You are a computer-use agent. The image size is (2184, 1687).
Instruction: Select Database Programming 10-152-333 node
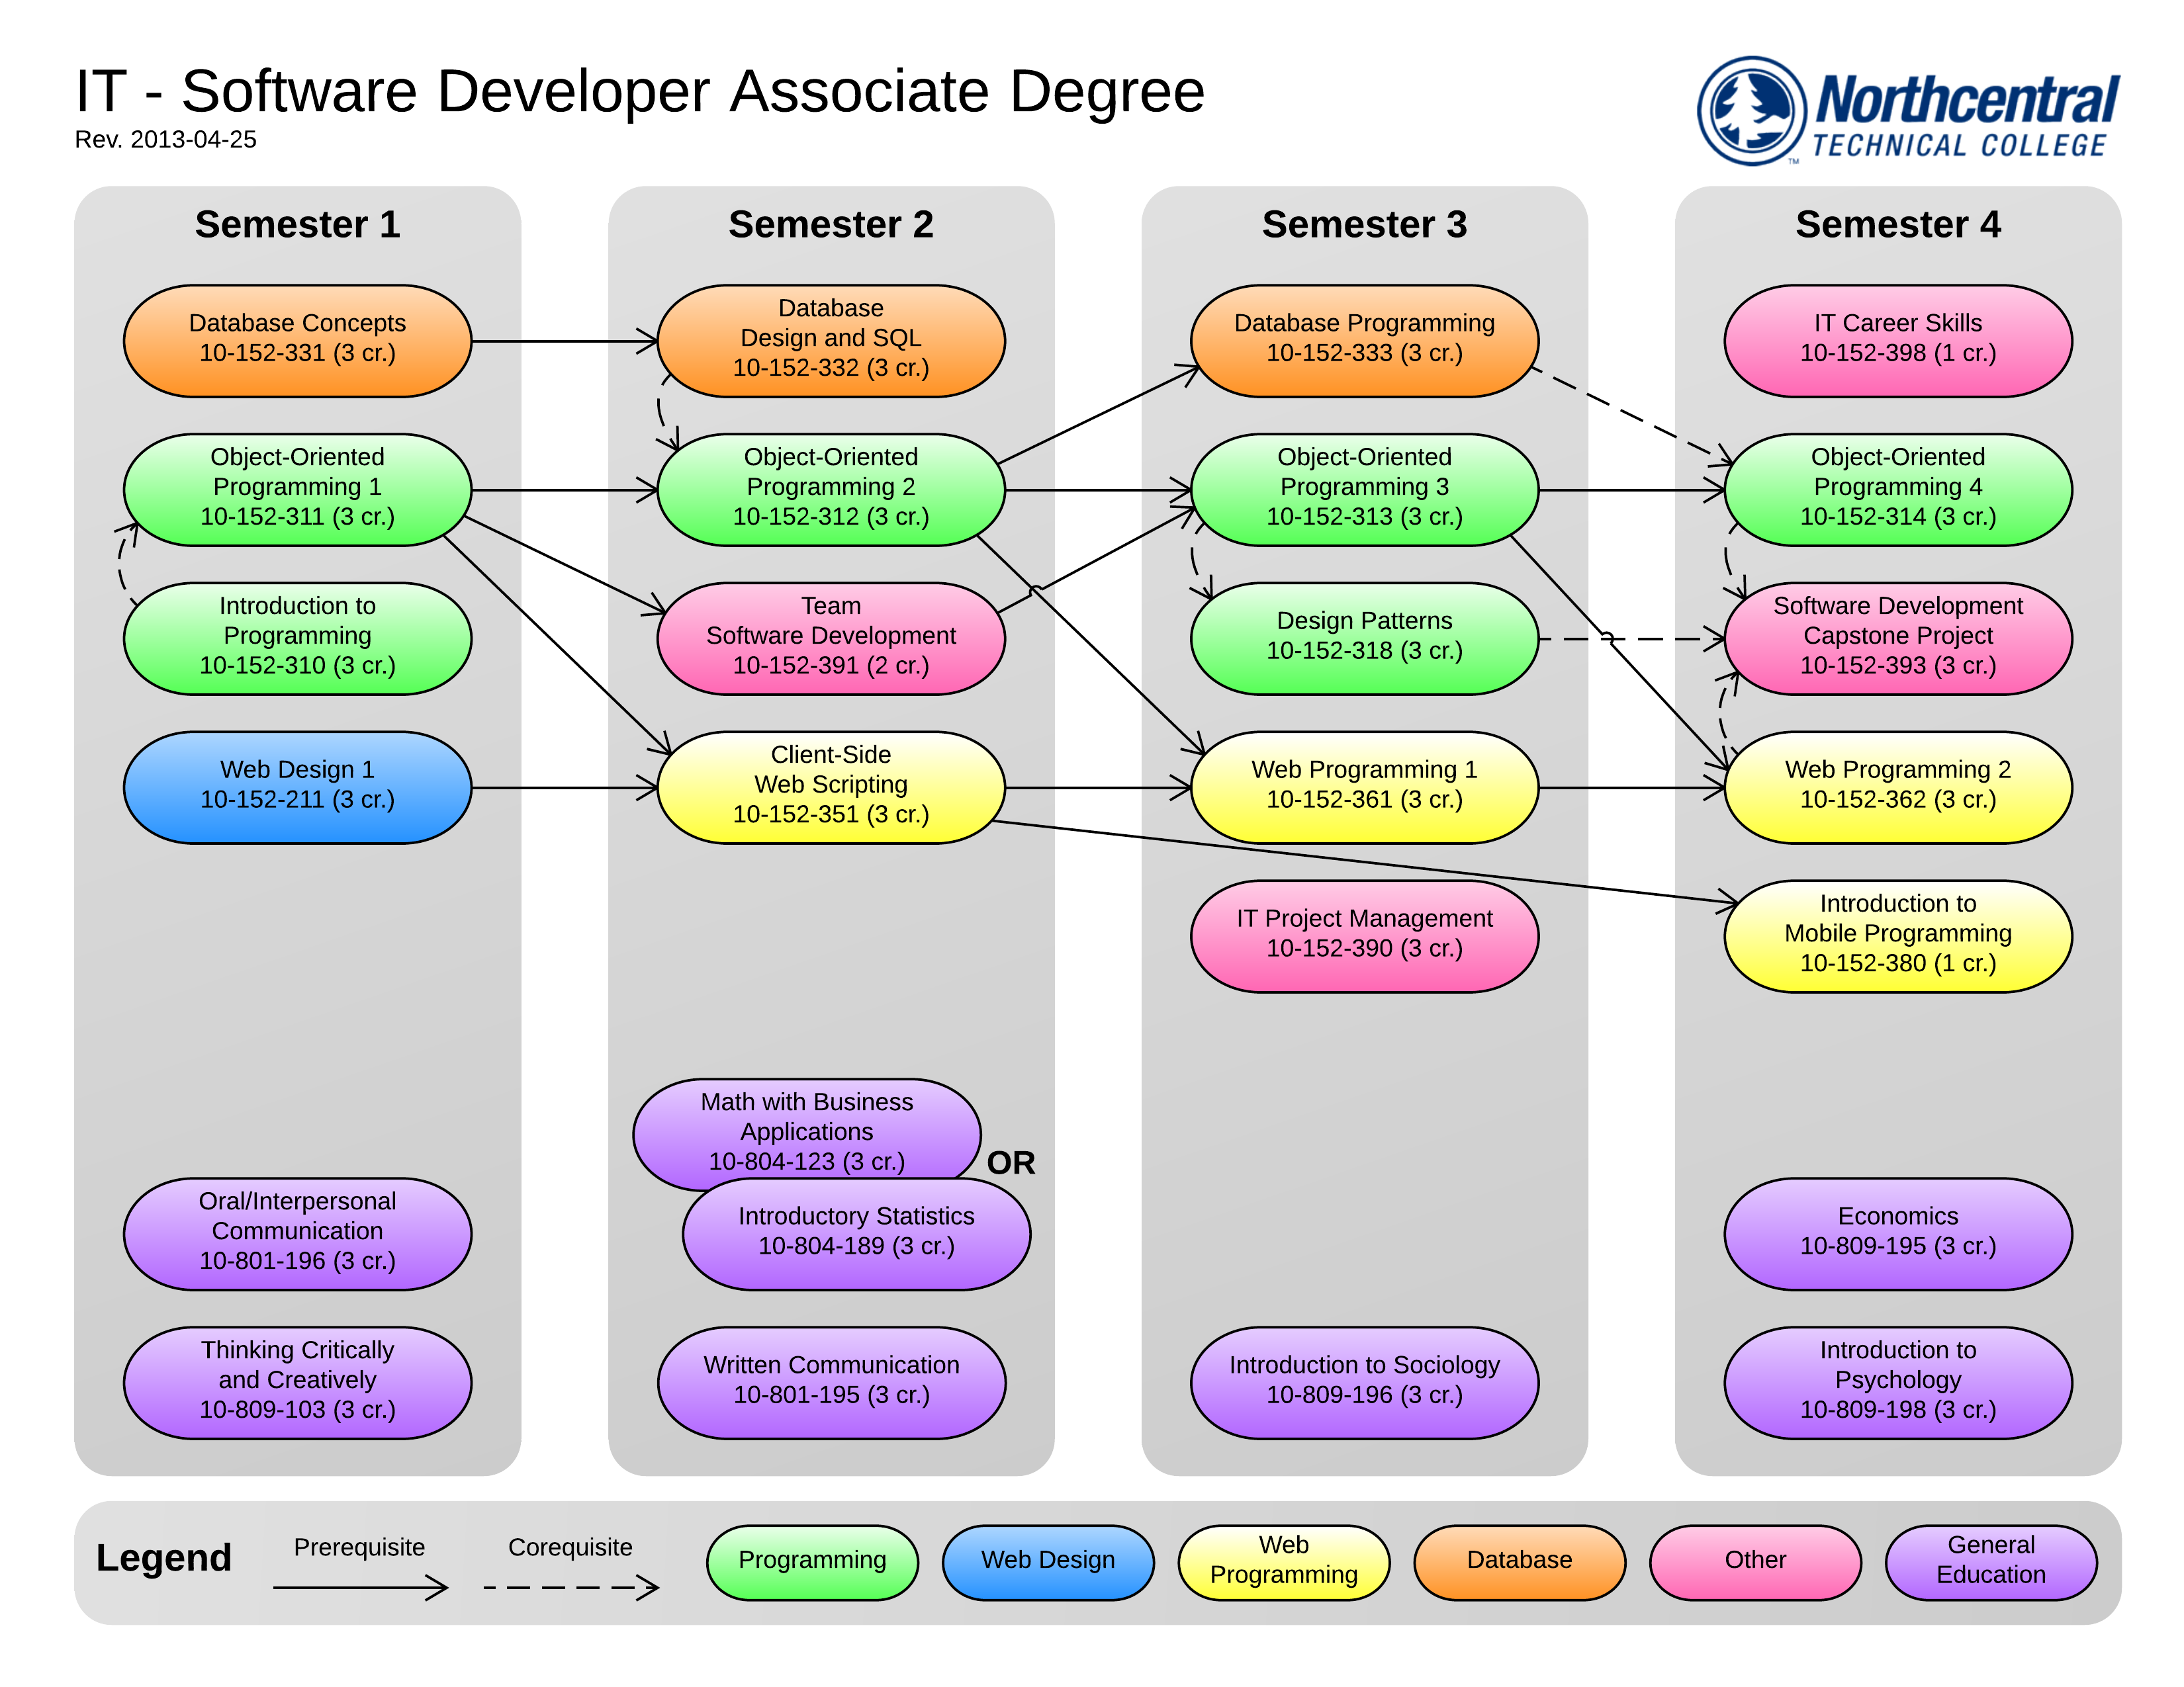(1364, 340)
